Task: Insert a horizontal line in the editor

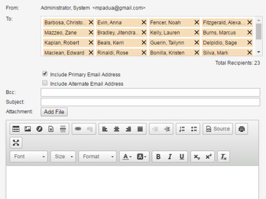Action: point(63,129)
